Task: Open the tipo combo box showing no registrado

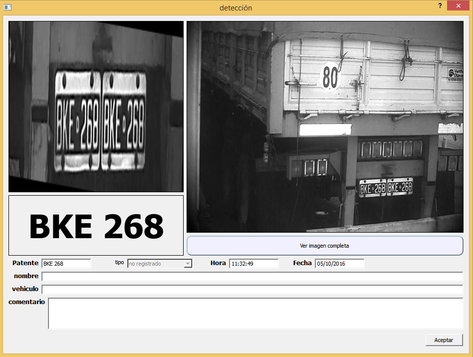Action: click(156, 264)
